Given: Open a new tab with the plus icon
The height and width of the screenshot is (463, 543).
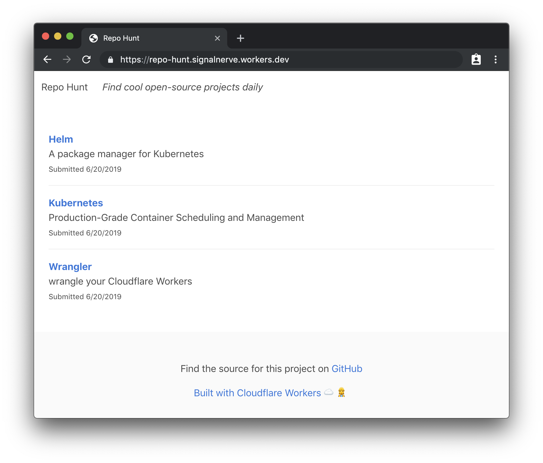Looking at the screenshot, I should [240, 38].
